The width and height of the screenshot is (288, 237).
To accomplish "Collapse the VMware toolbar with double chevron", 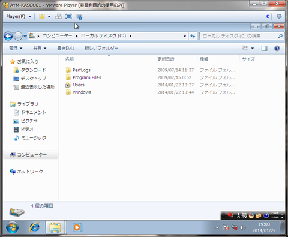I will point(267,16).
